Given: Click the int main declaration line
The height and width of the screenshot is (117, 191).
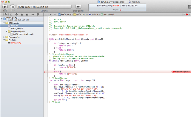Looking at the screenshot, I should (72, 80).
